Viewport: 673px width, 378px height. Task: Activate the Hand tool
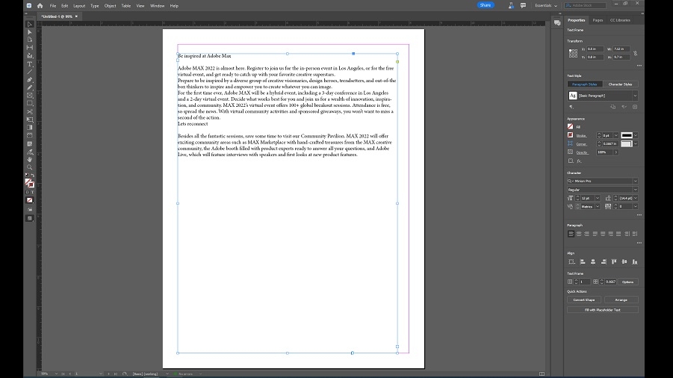tap(30, 160)
